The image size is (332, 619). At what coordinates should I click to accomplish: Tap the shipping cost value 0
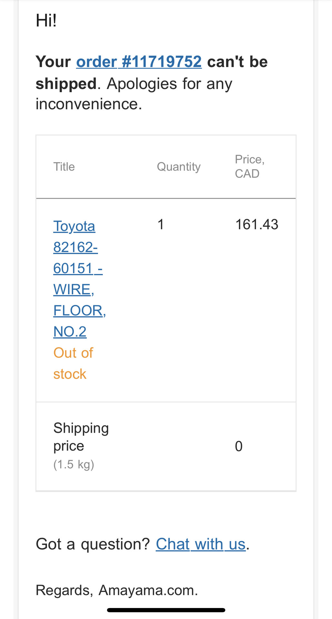[239, 447]
